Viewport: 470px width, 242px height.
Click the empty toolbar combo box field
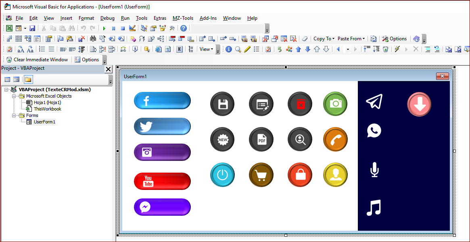pyautogui.click(x=228, y=28)
